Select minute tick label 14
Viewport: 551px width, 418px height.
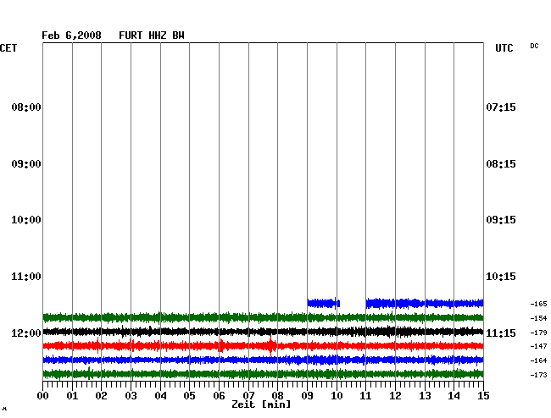coord(454,396)
